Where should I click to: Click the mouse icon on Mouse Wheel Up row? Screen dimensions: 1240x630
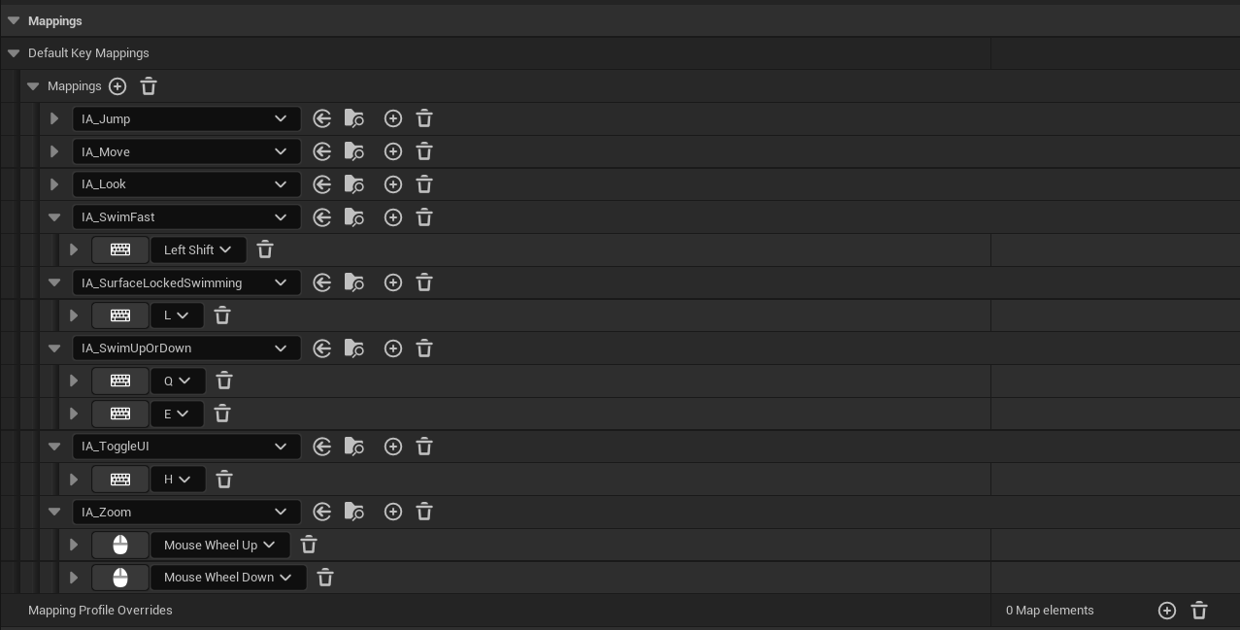pos(120,545)
